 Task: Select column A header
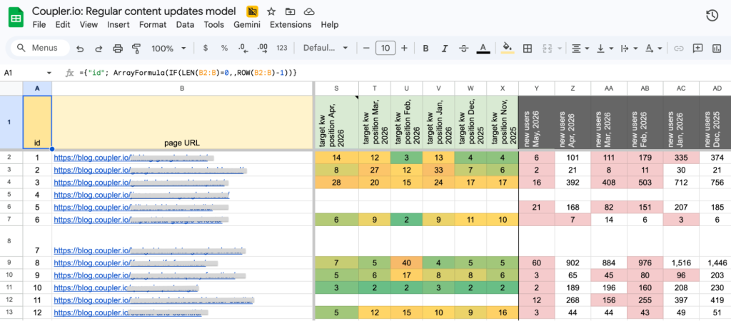(37, 88)
